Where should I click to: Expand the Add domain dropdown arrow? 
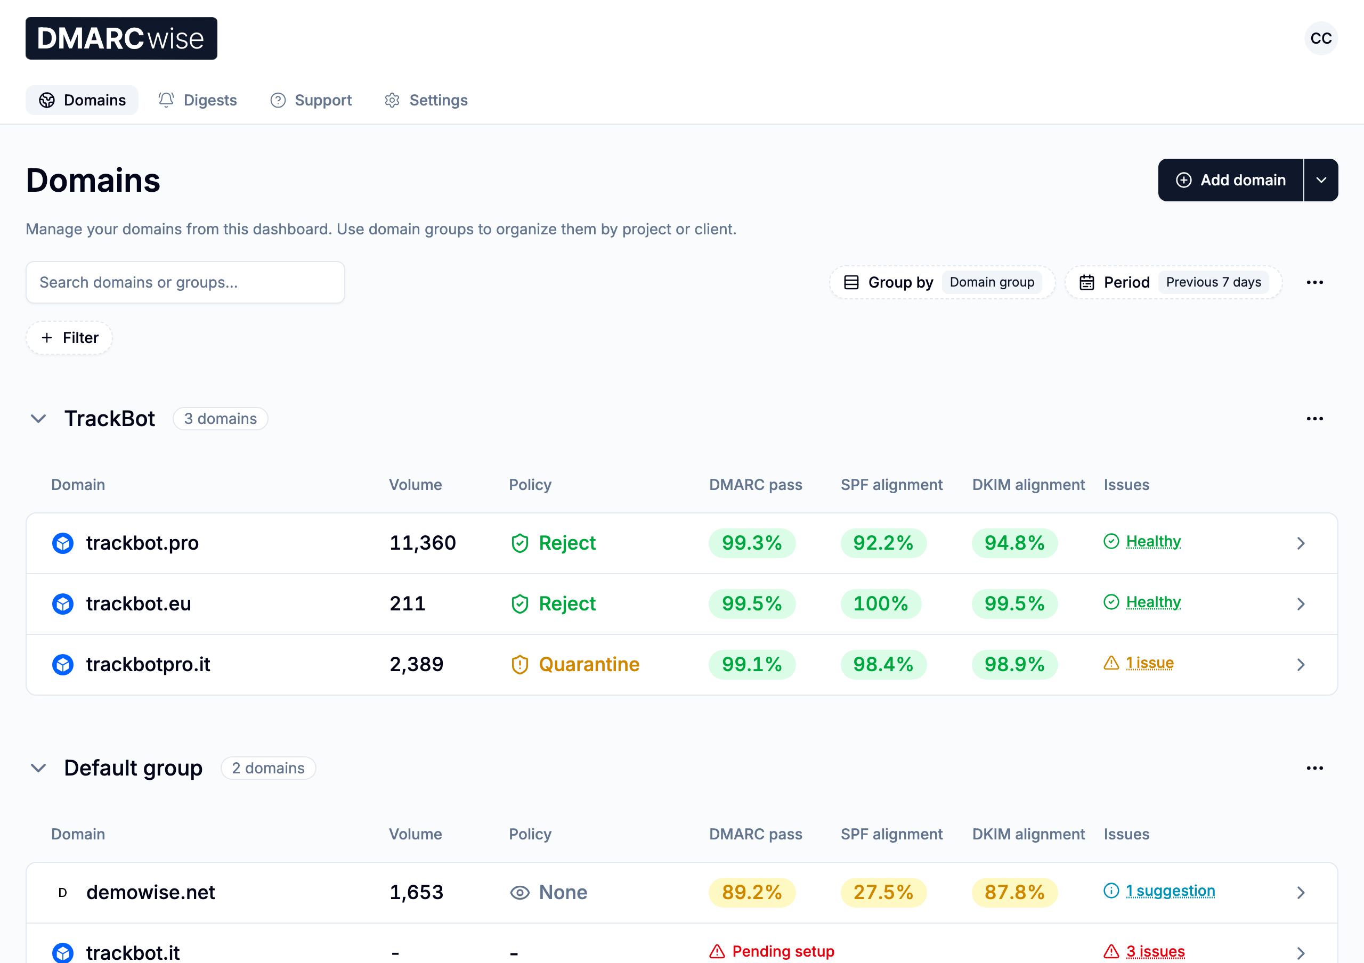1321,180
